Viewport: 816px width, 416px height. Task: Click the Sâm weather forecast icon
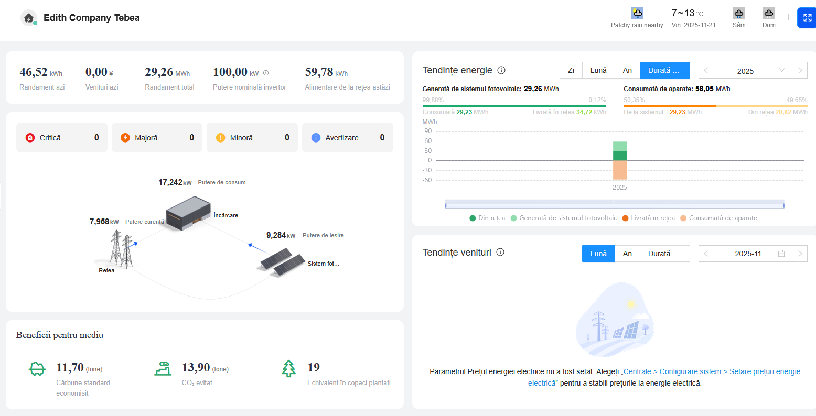[x=738, y=14]
